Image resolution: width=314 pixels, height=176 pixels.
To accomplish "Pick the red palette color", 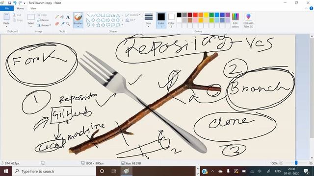I will tap(195, 15).
